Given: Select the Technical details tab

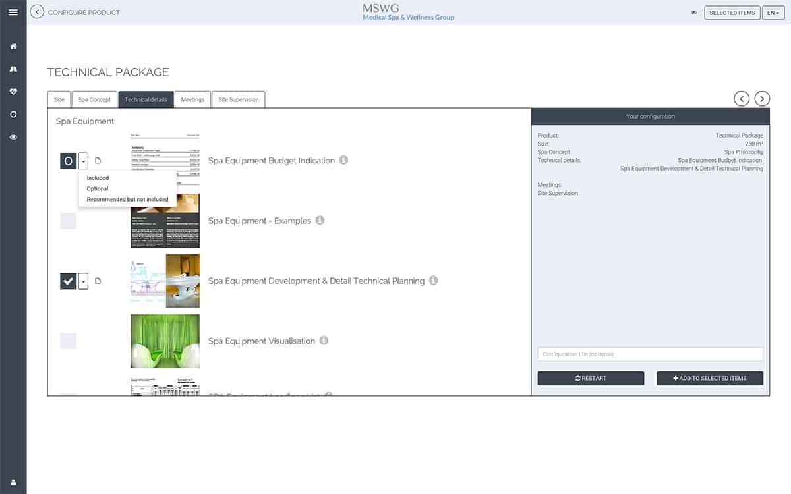Looking at the screenshot, I should click(146, 99).
